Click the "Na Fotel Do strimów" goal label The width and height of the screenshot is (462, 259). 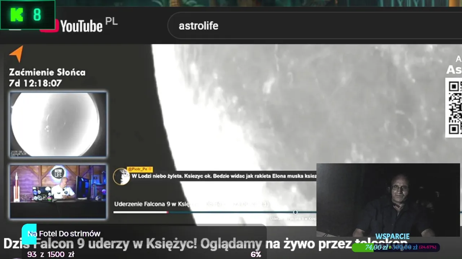64,234
